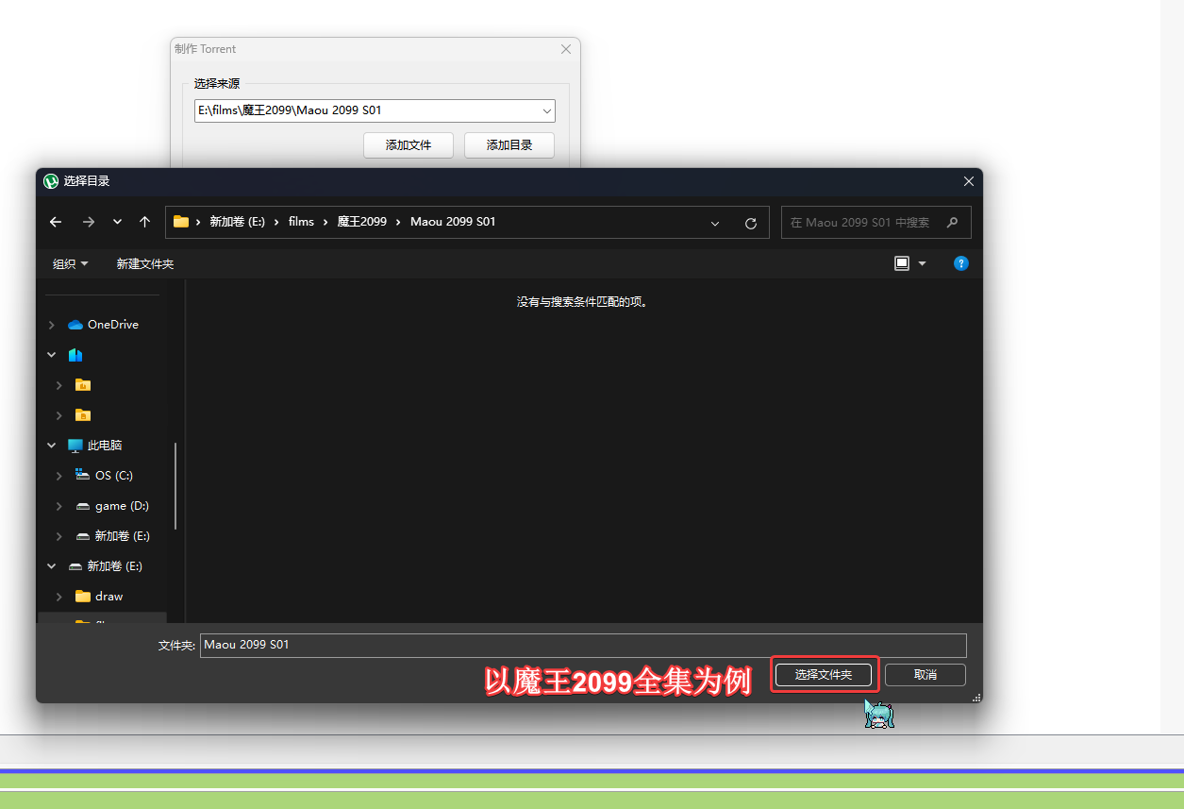Open the source path combo box dropdown

[x=547, y=111]
